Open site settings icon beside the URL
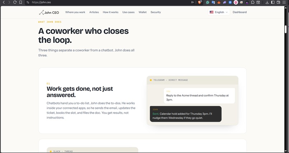289x153 pixels. pyautogui.click(x=28, y=3)
